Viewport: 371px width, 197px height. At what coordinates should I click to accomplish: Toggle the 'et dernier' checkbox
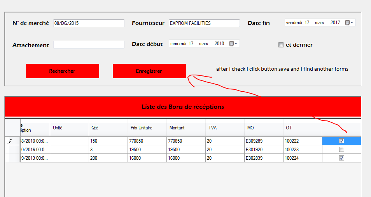pos(281,45)
